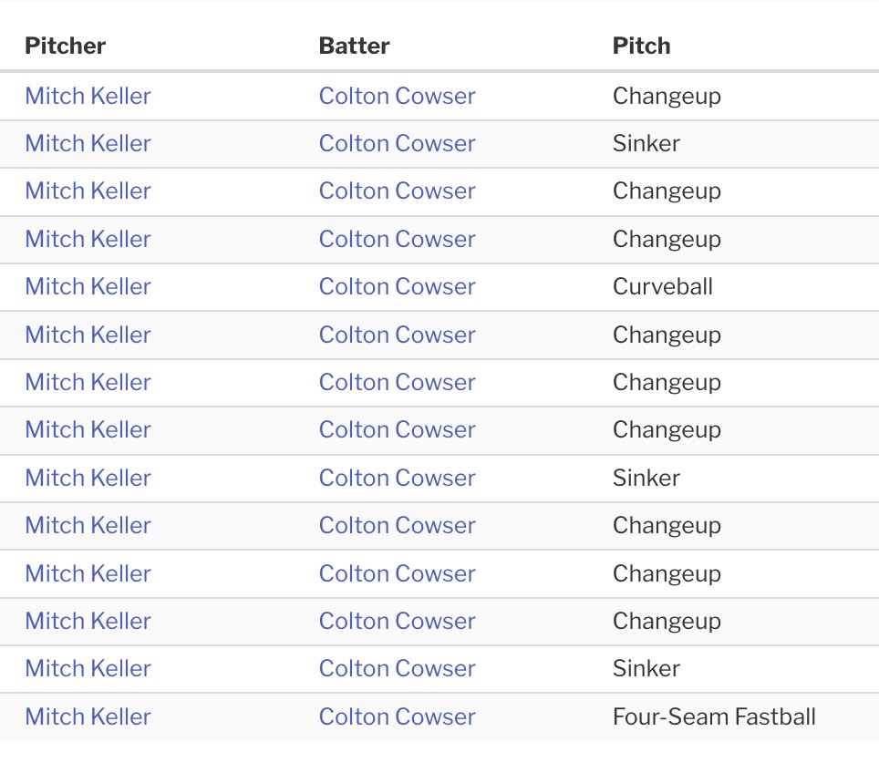This screenshot has width=879, height=773.
Task: Click the first Sinker pitch cell
Action: point(646,143)
